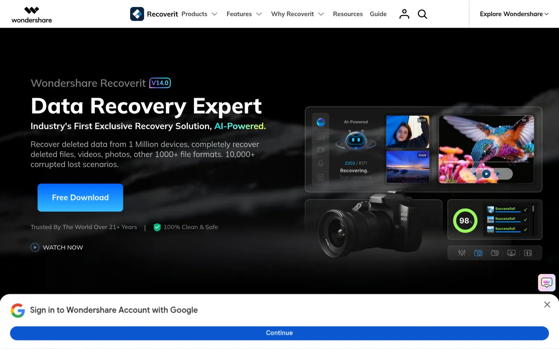Click the monitor icon in bottom strip
Viewport: 559px width, 349px height.
(511, 253)
